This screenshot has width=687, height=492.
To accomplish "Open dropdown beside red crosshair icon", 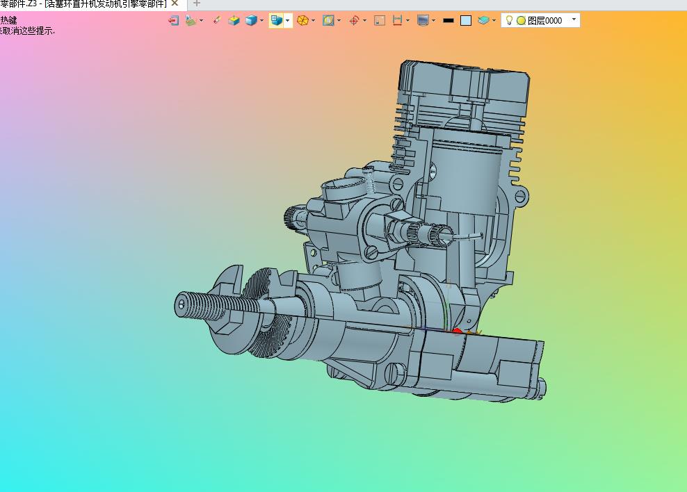I will (x=364, y=21).
